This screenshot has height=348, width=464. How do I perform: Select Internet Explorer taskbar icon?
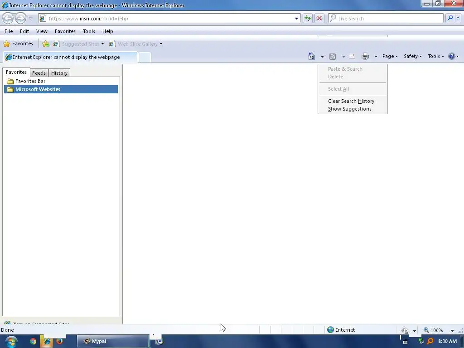pos(47,341)
